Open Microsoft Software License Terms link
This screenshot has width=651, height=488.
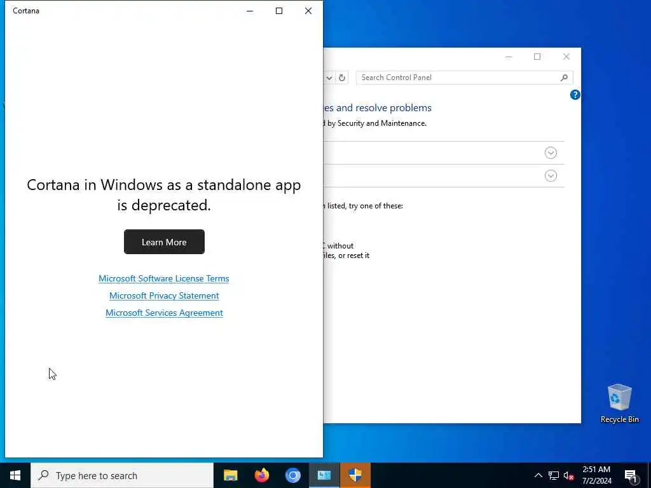[x=163, y=278]
